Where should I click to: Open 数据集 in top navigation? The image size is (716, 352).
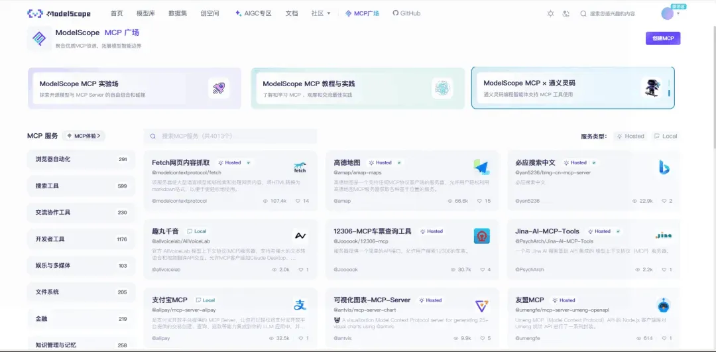[178, 14]
